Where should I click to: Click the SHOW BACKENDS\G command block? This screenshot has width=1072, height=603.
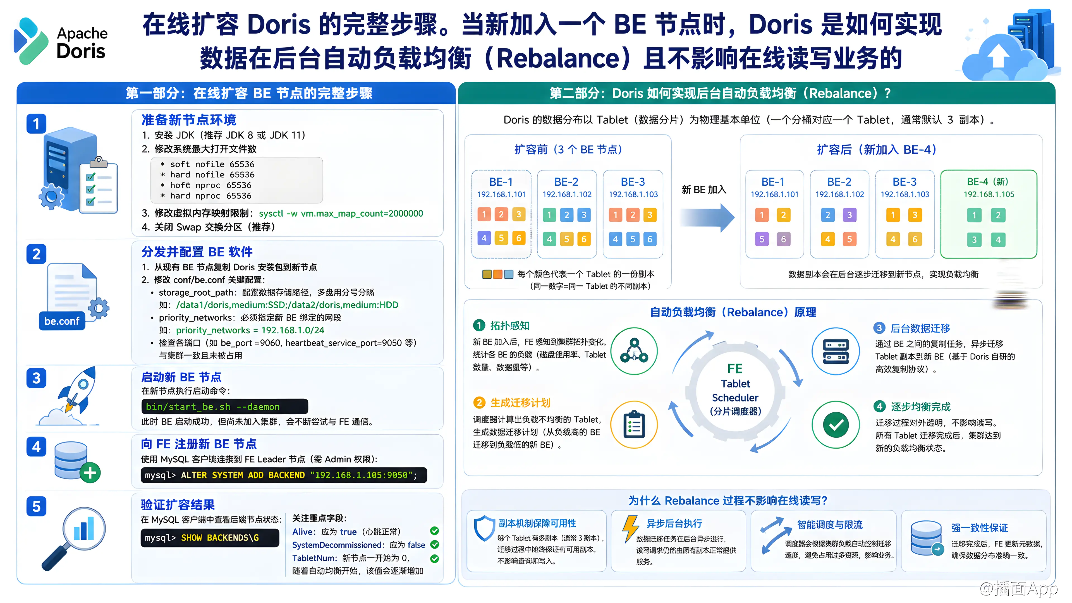(x=210, y=538)
